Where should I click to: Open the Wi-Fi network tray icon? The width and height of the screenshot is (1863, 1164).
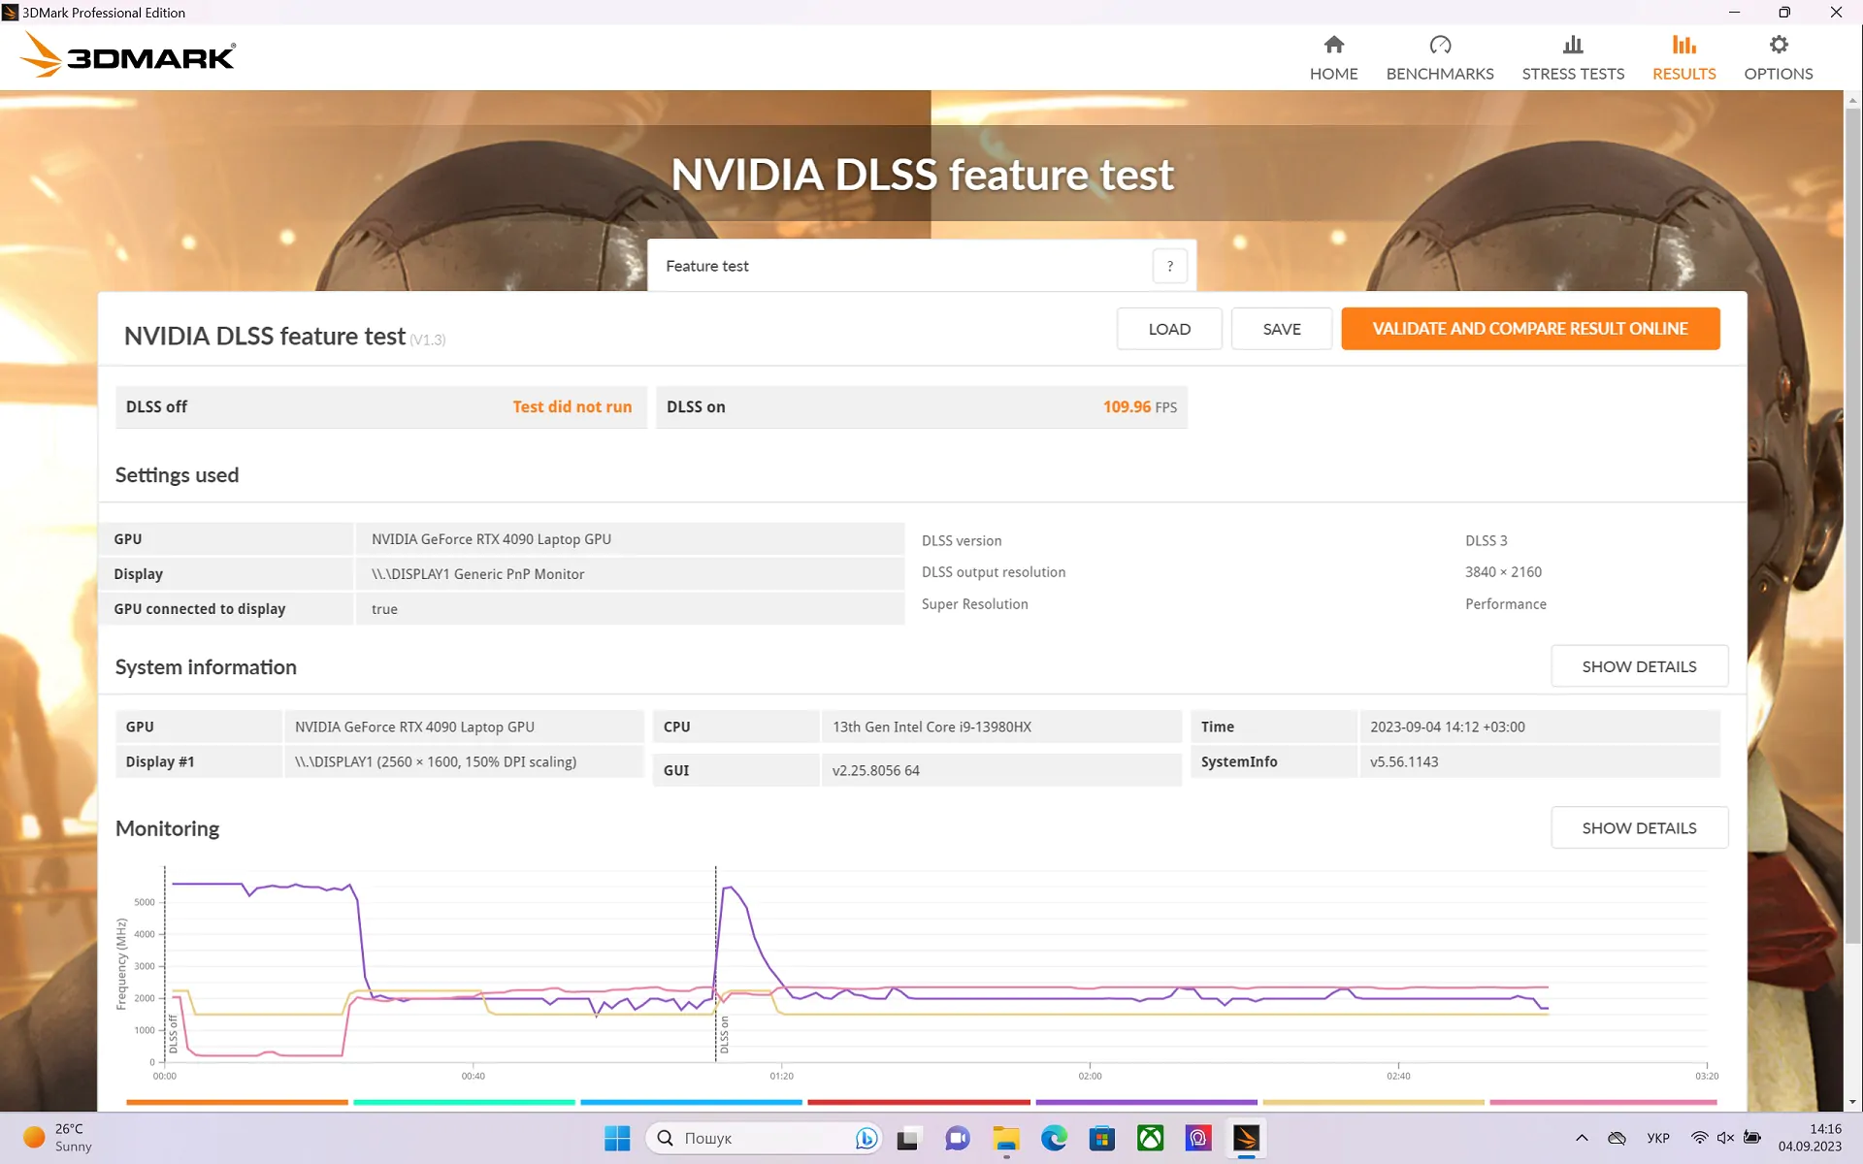[x=1700, y=1138]
